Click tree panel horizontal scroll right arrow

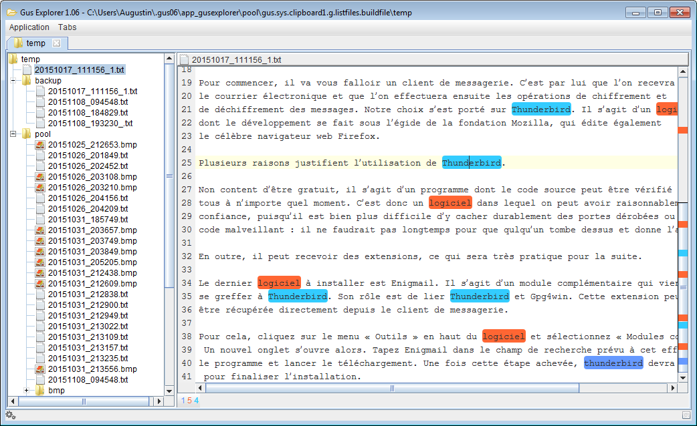159,401
